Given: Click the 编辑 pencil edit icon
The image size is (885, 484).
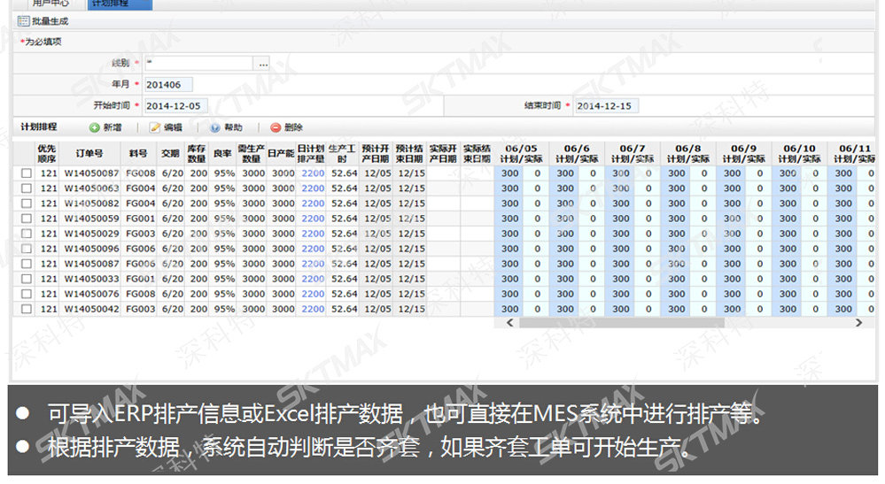Looking at the screenshot, I should [x=155, y=127].
